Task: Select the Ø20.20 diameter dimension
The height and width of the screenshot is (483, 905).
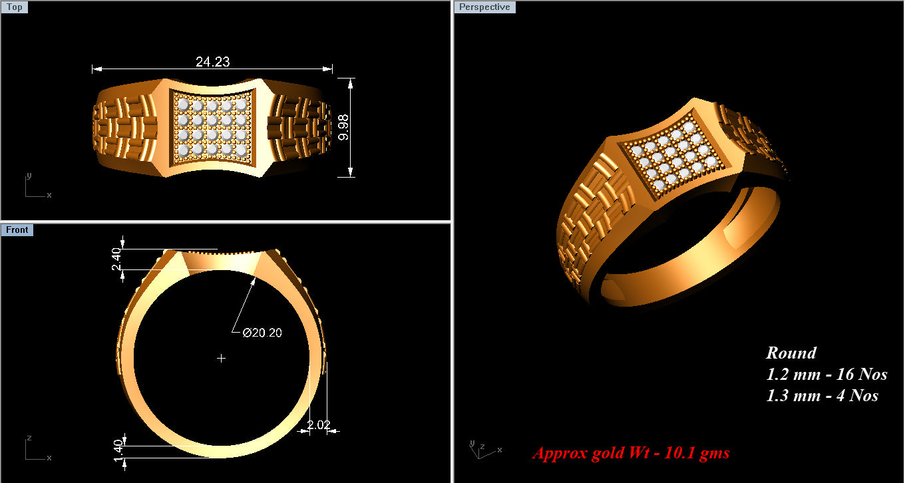Action: 262,332
